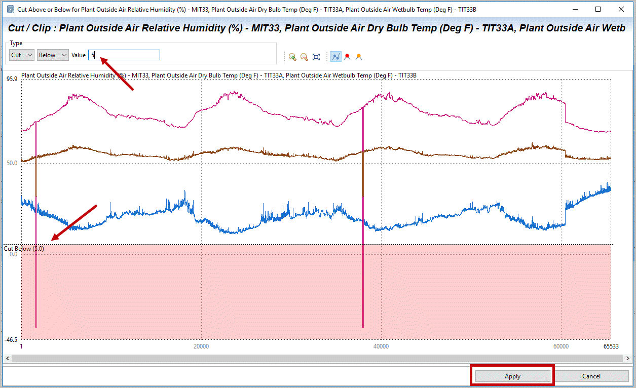
Task: Toggle the line plot display icon
Action: [x=335, y=57]
